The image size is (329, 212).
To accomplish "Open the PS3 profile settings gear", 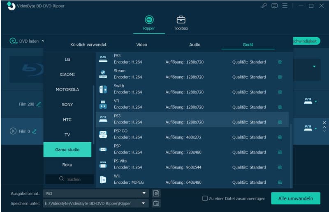I will point(280,122).
